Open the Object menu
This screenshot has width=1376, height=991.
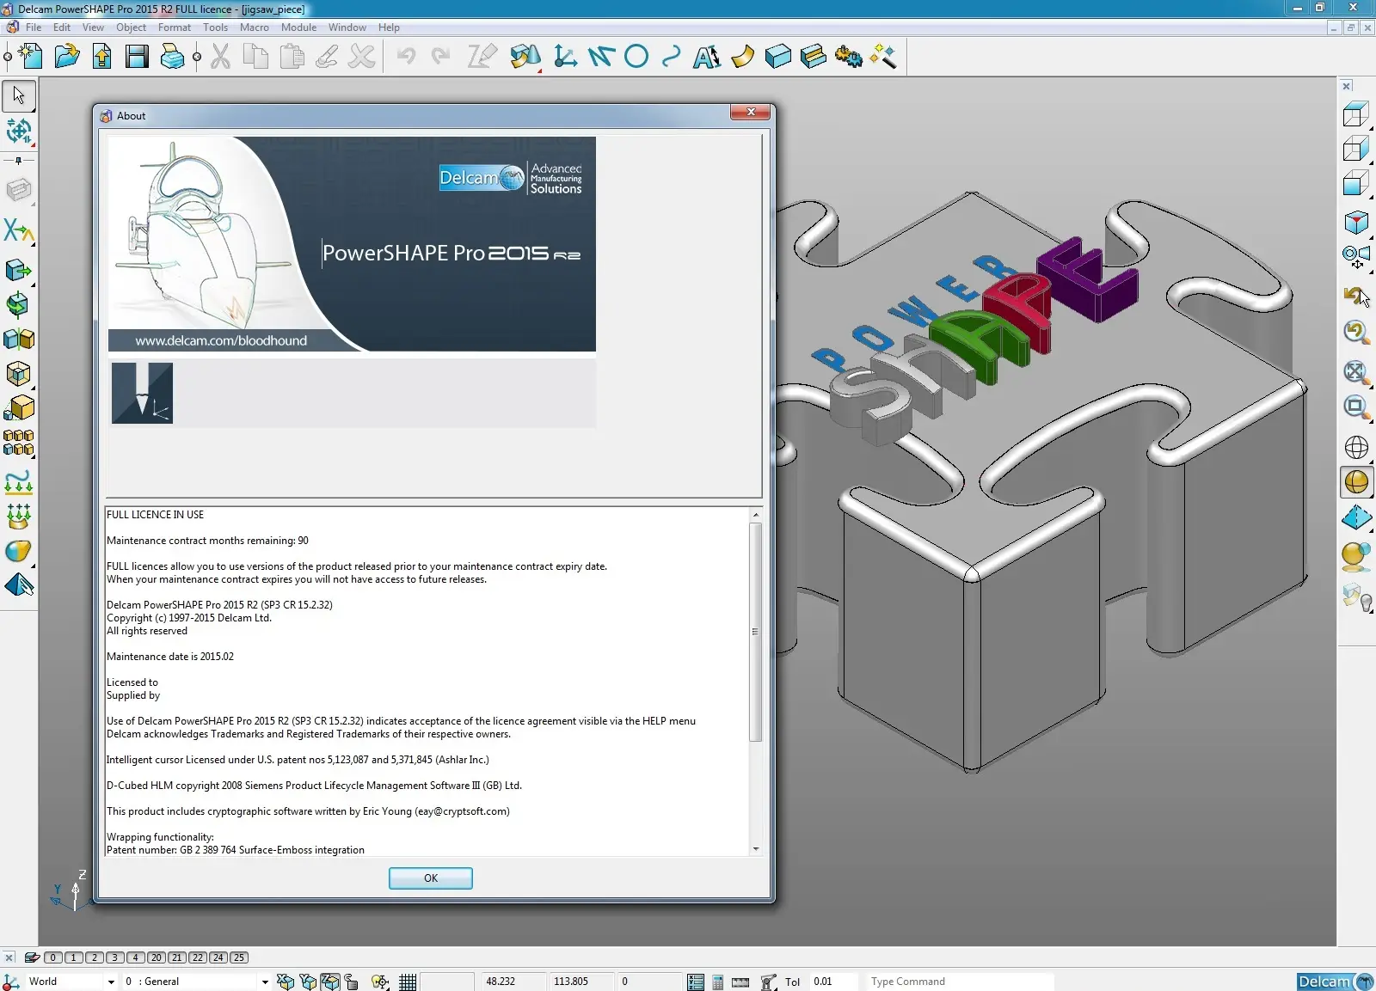(131, 28)
